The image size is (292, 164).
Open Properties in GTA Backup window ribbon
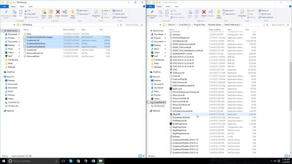tap(96, 14)
